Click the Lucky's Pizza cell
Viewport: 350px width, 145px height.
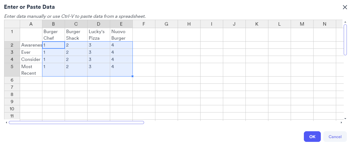[99, 35]
